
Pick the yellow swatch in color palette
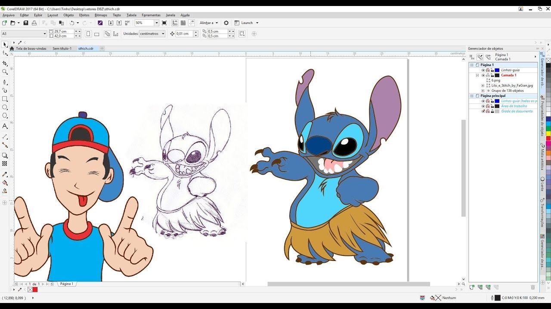(x=548, y=133)
